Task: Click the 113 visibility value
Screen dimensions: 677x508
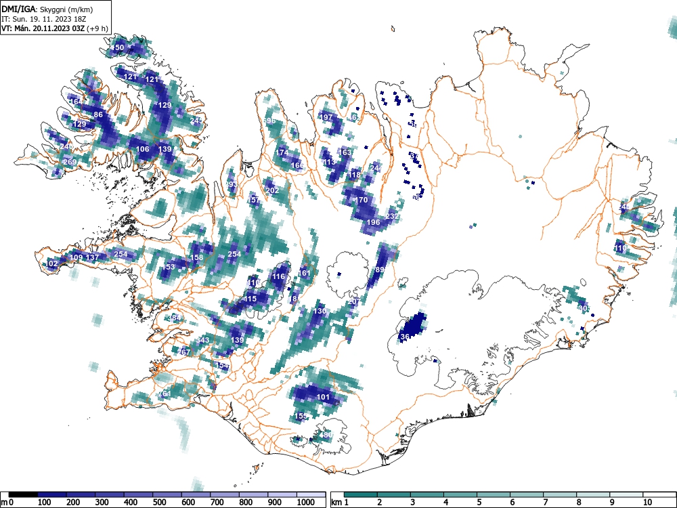Action: tap(329, 162)
